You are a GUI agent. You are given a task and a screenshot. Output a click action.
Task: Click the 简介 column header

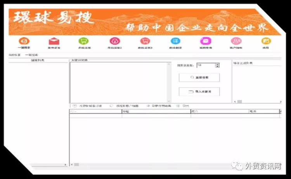[x=220, y=111]
